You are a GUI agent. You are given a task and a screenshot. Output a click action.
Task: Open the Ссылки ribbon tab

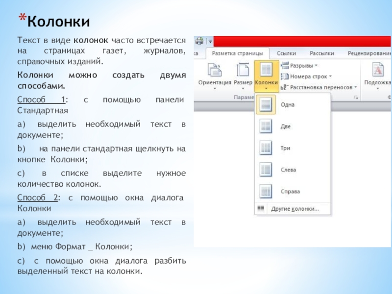click(x=286, y=53)
